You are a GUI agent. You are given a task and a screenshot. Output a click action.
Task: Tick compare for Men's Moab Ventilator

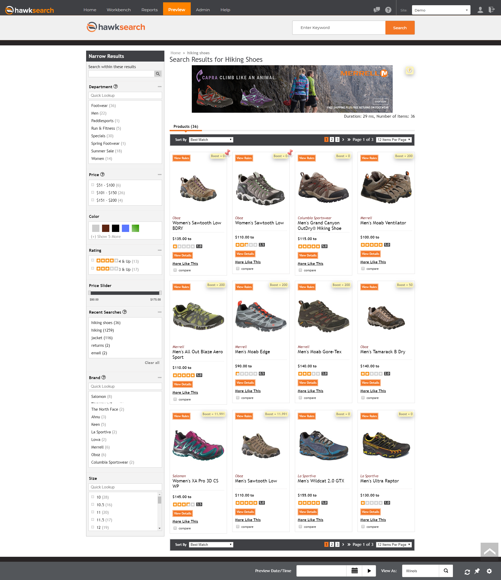tap(363, 268)
